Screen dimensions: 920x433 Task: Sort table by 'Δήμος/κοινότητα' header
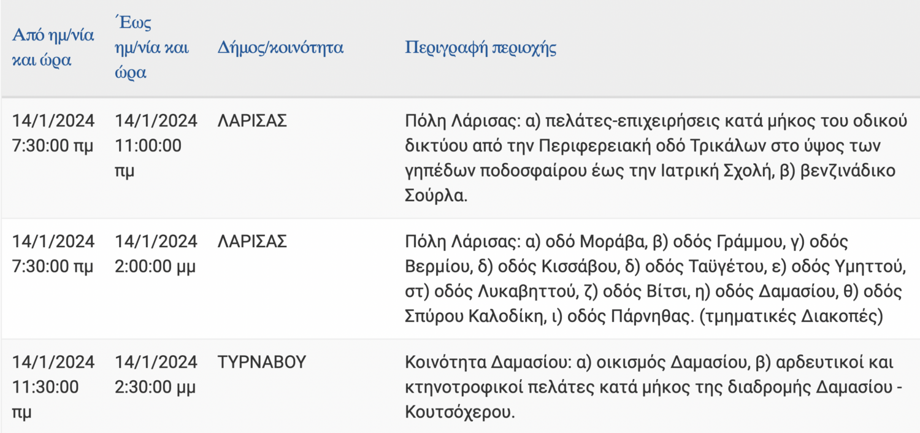coord(280,48)
